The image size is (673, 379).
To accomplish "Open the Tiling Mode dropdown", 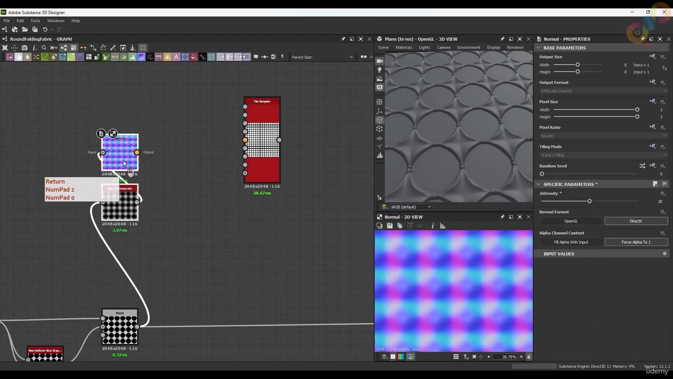I will point(604,155).
